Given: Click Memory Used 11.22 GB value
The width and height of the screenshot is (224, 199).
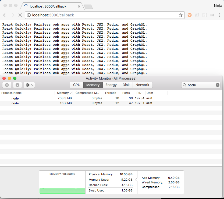Looking at the screenshot, I should click(126, 180).
